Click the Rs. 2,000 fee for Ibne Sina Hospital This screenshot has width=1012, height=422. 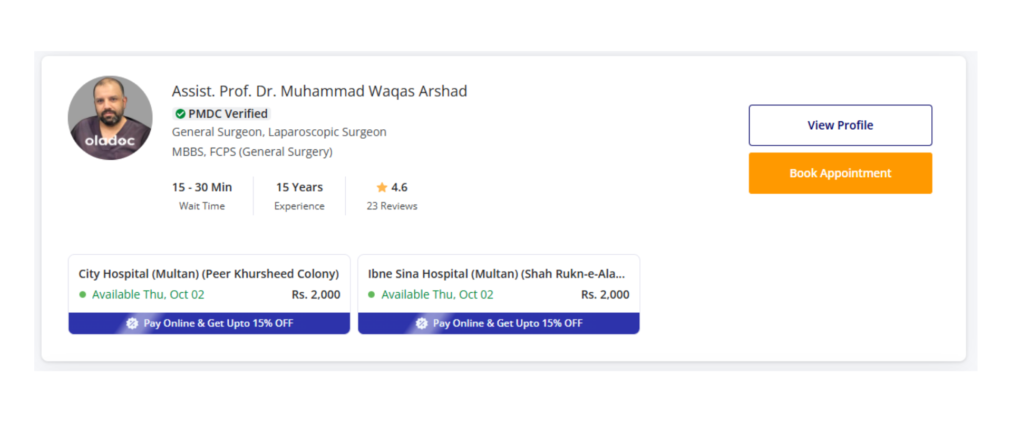[x=605, y=295]
